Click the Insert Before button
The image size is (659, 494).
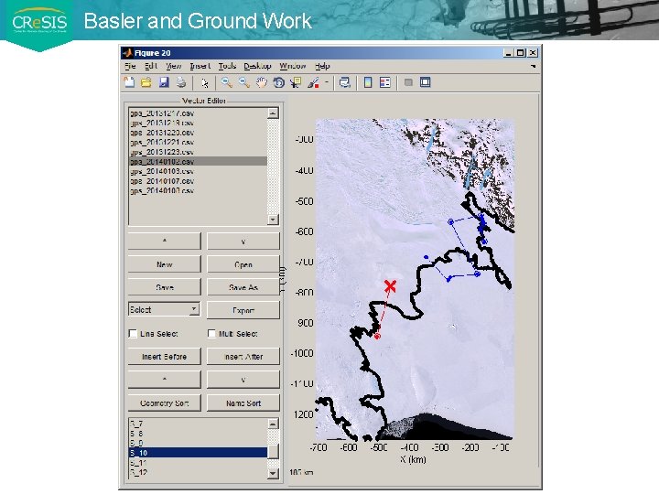[x=165, y=356]
